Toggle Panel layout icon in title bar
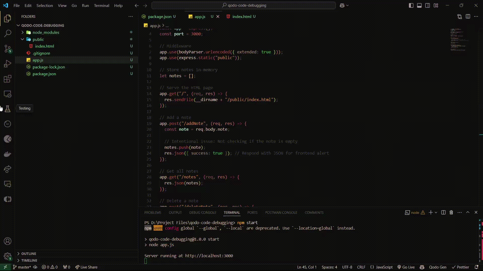This screenshot has width=483, height=271. coord(419,5)
